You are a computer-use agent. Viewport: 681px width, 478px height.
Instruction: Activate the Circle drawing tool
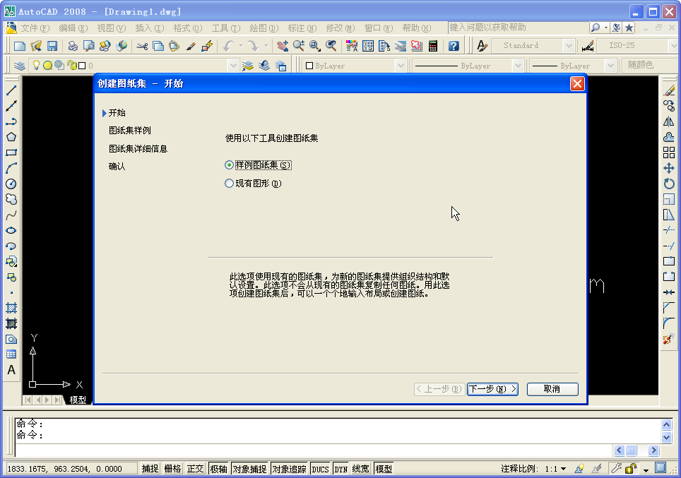(11, 184)
